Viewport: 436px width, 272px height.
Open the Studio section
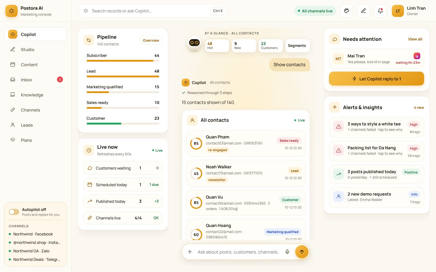[x=35, y=50]
